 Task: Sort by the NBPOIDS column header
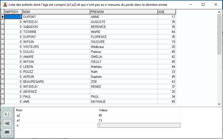point(13,12)
